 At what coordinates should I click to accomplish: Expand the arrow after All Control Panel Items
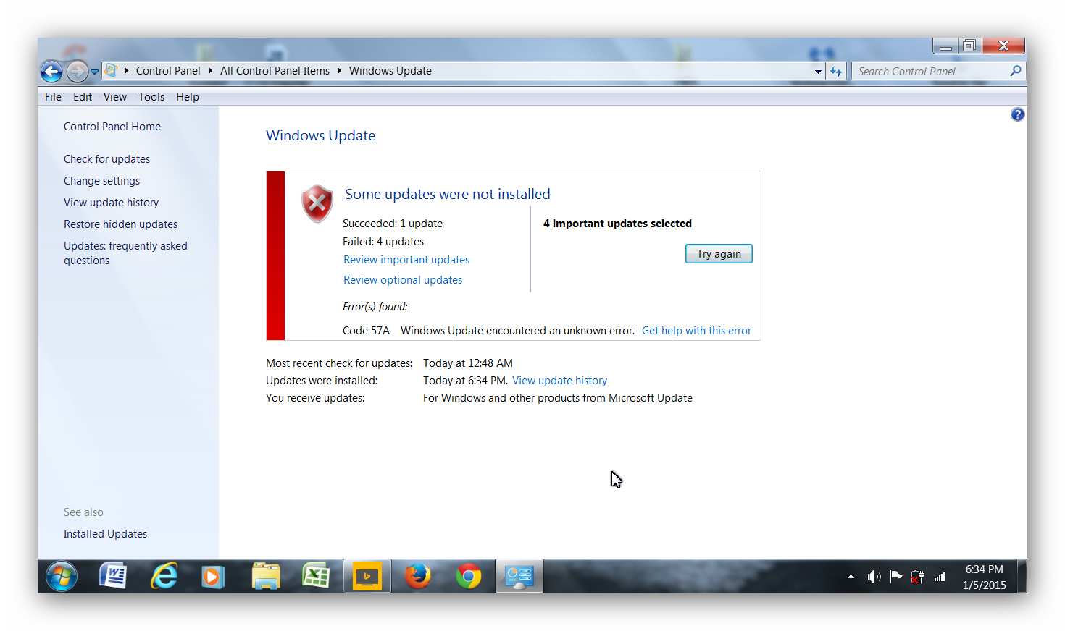[339, 71]
